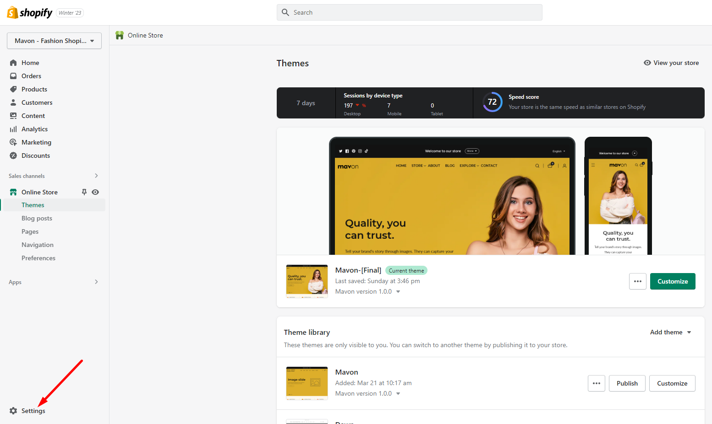Image resolution: width=712 pixels, height=424 pixels.
Task: Publish the Mavon library theme
Action: pyautogui.click(x=627, y=383)
